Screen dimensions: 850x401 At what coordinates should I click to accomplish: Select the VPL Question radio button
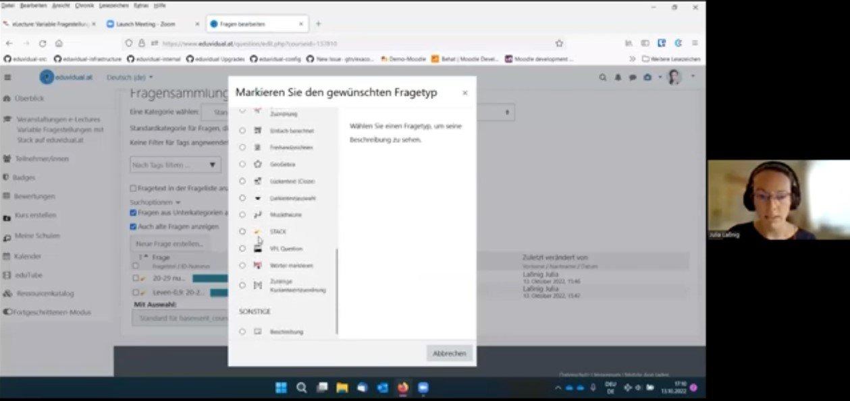242,248
